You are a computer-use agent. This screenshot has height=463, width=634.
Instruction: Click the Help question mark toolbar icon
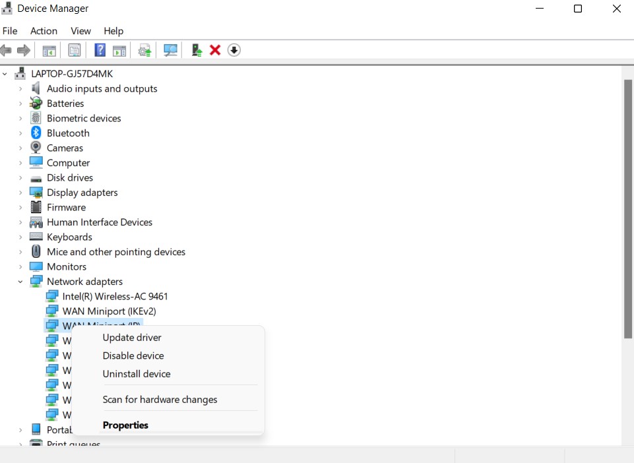100,50
